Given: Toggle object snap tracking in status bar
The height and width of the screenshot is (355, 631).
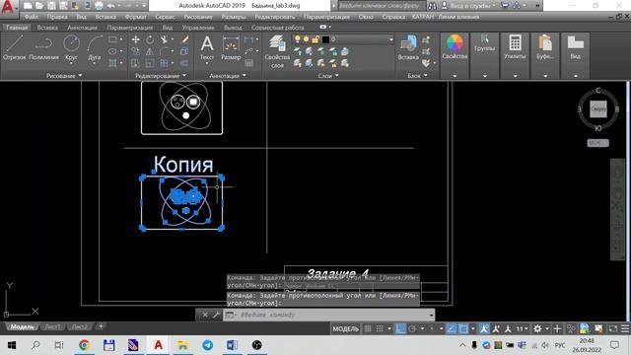Looking at the screenshot, I should 452,328.
